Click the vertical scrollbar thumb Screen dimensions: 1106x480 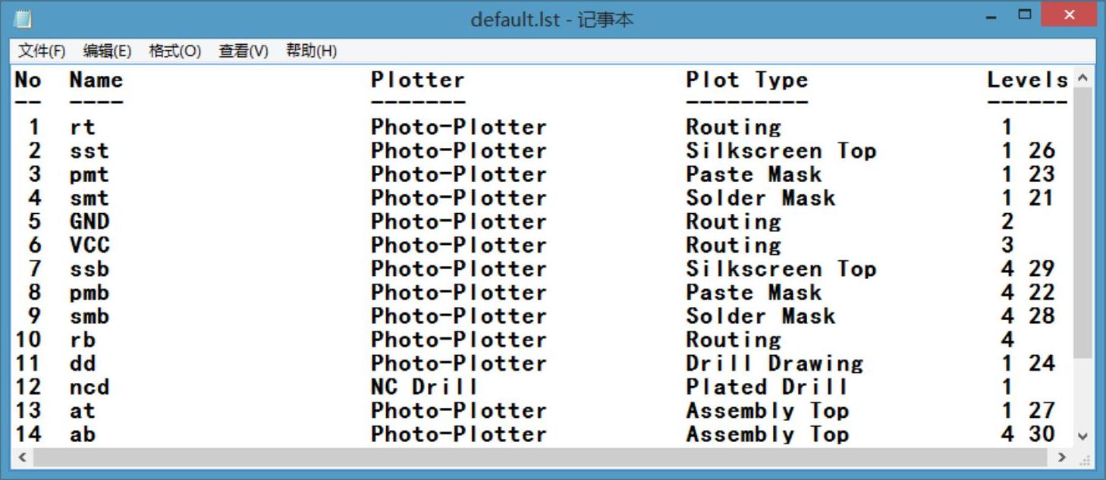tap(1082, 220)
